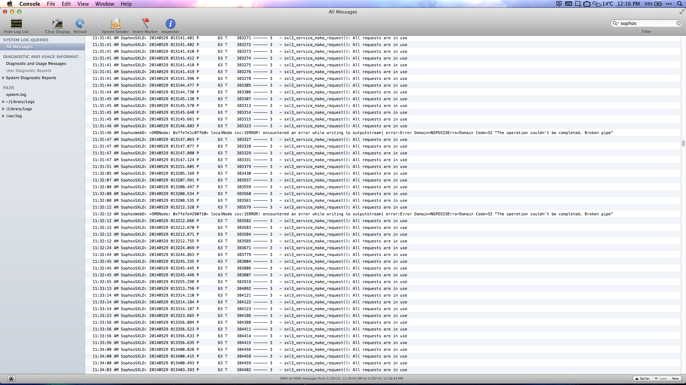Screen dimensions: 686x385
Task: Jump to Earlier messages
Action: coord(642,379)
